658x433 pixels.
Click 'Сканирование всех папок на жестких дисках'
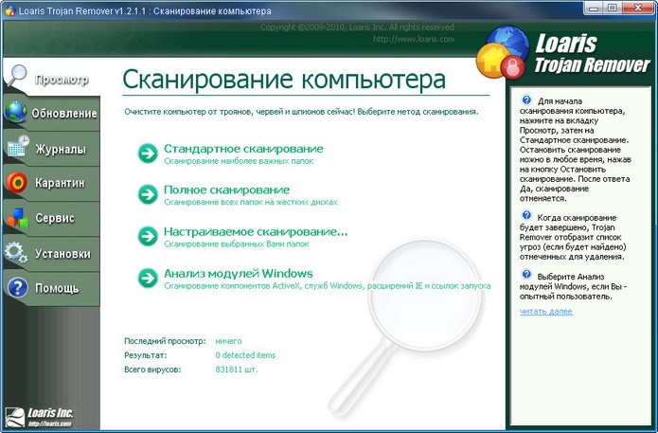pos(251,202)
